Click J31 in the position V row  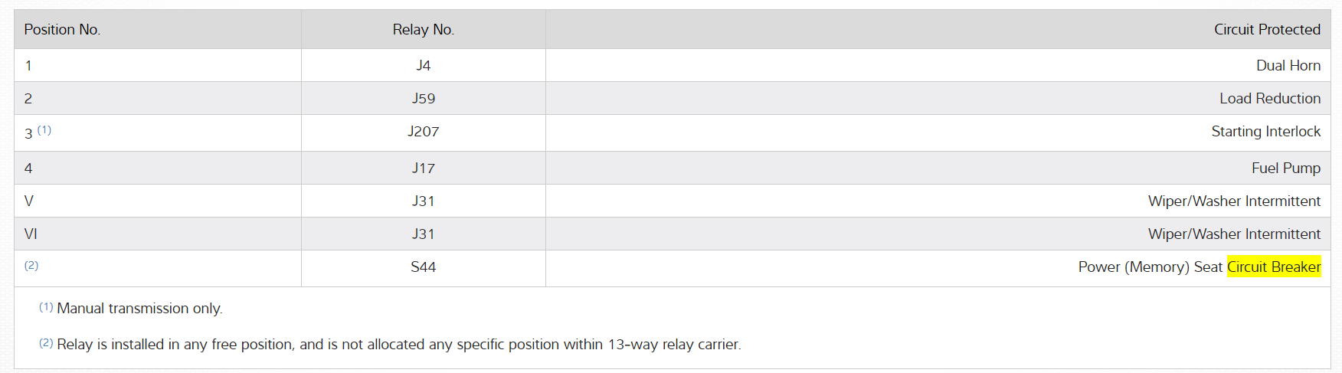click(423, 201)
